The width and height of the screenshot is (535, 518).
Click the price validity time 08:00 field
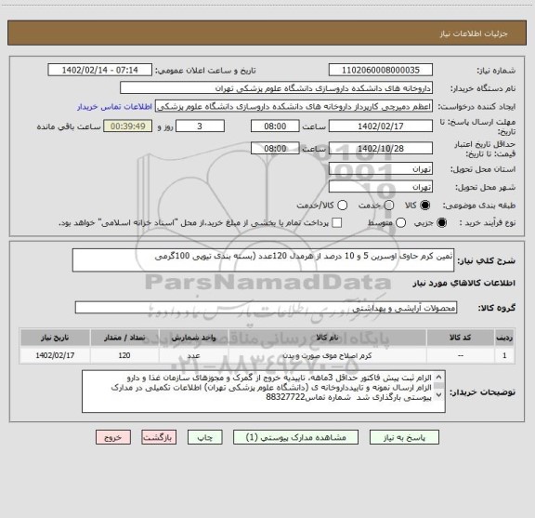tap(275, 148)
